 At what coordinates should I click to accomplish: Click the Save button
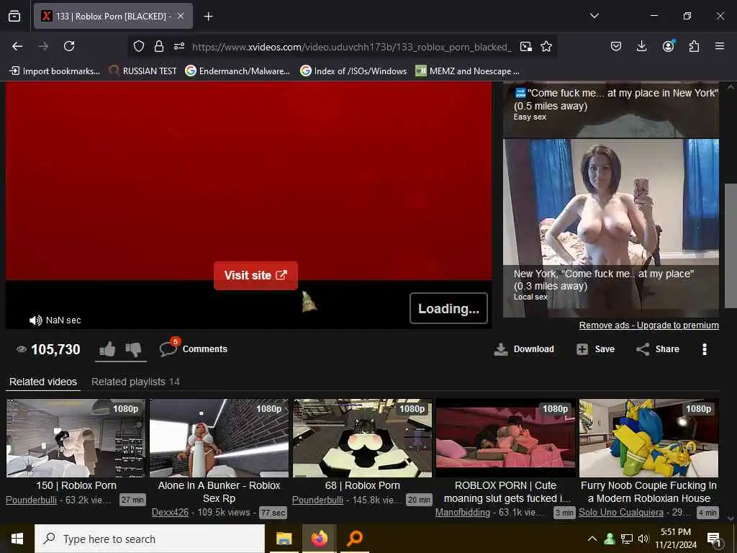pyautogui.click(x=595, y=349)
